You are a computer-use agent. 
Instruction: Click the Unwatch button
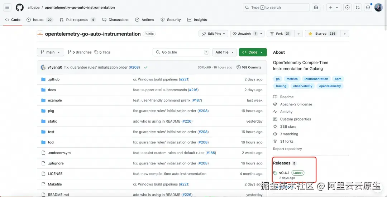tap(245, 34)
